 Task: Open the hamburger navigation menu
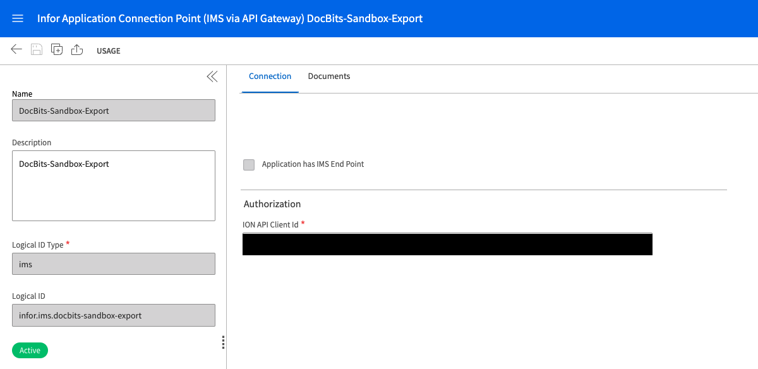tap(18, 18)
